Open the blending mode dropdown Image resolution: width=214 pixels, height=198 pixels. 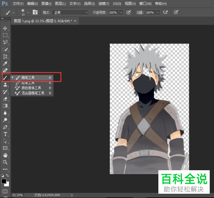71,12
